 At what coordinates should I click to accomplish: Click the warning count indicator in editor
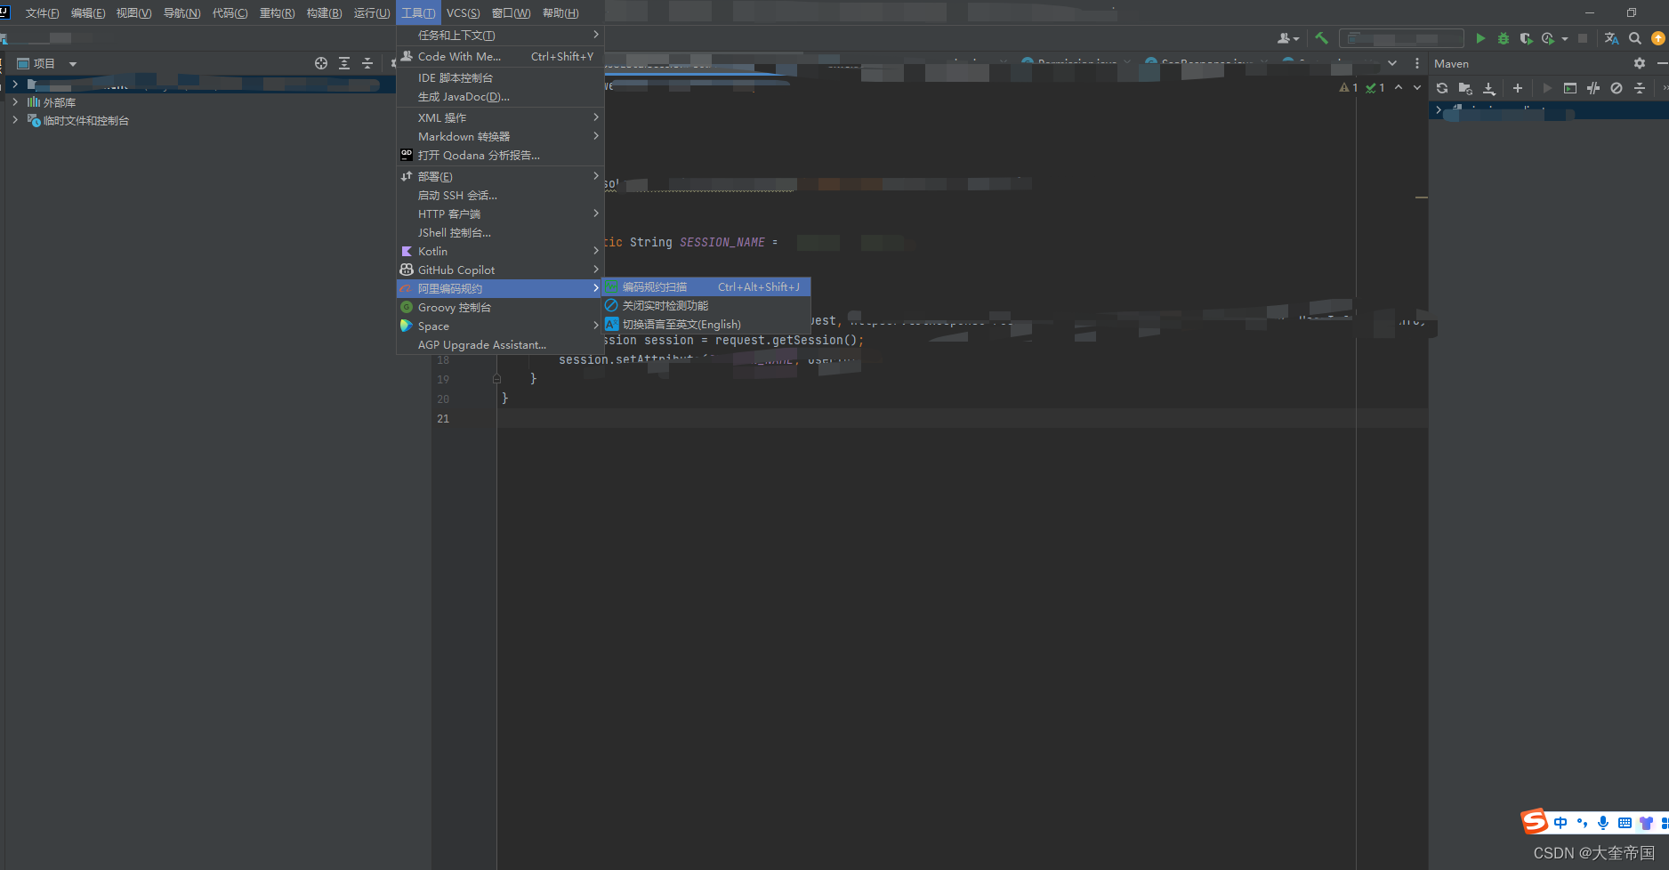[x=1349, y=87]
